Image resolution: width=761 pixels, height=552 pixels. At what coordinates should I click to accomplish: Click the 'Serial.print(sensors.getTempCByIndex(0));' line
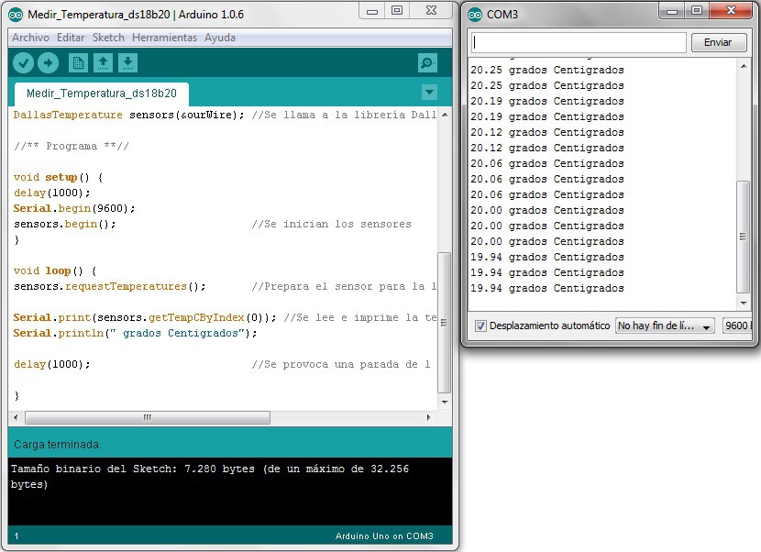(x=145, y=317)
